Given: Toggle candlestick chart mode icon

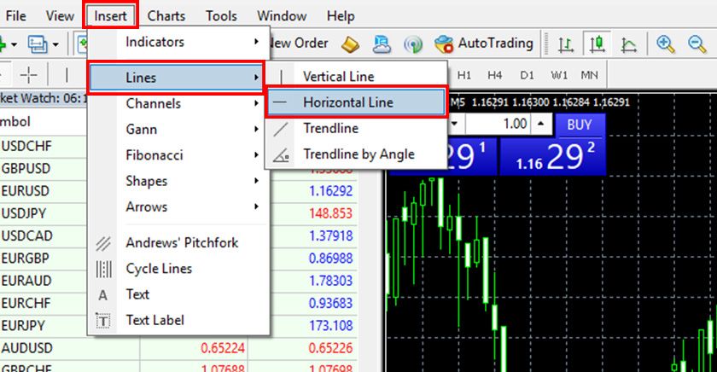Looking at the screenshot, I should click(x=597, y=44).
